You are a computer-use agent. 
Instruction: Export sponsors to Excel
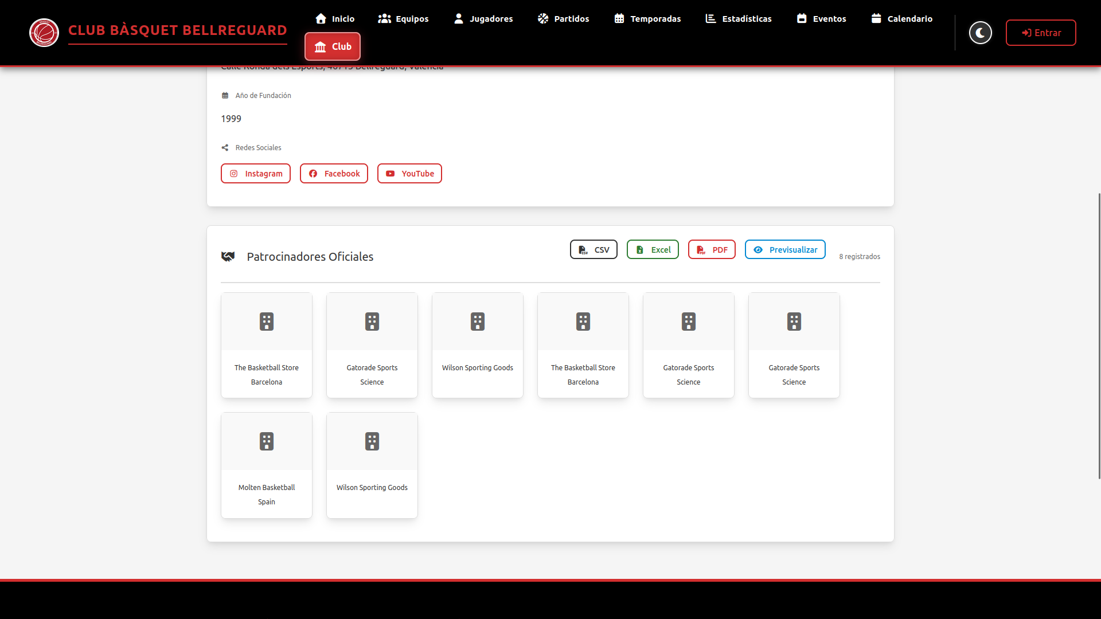[653, 249]
